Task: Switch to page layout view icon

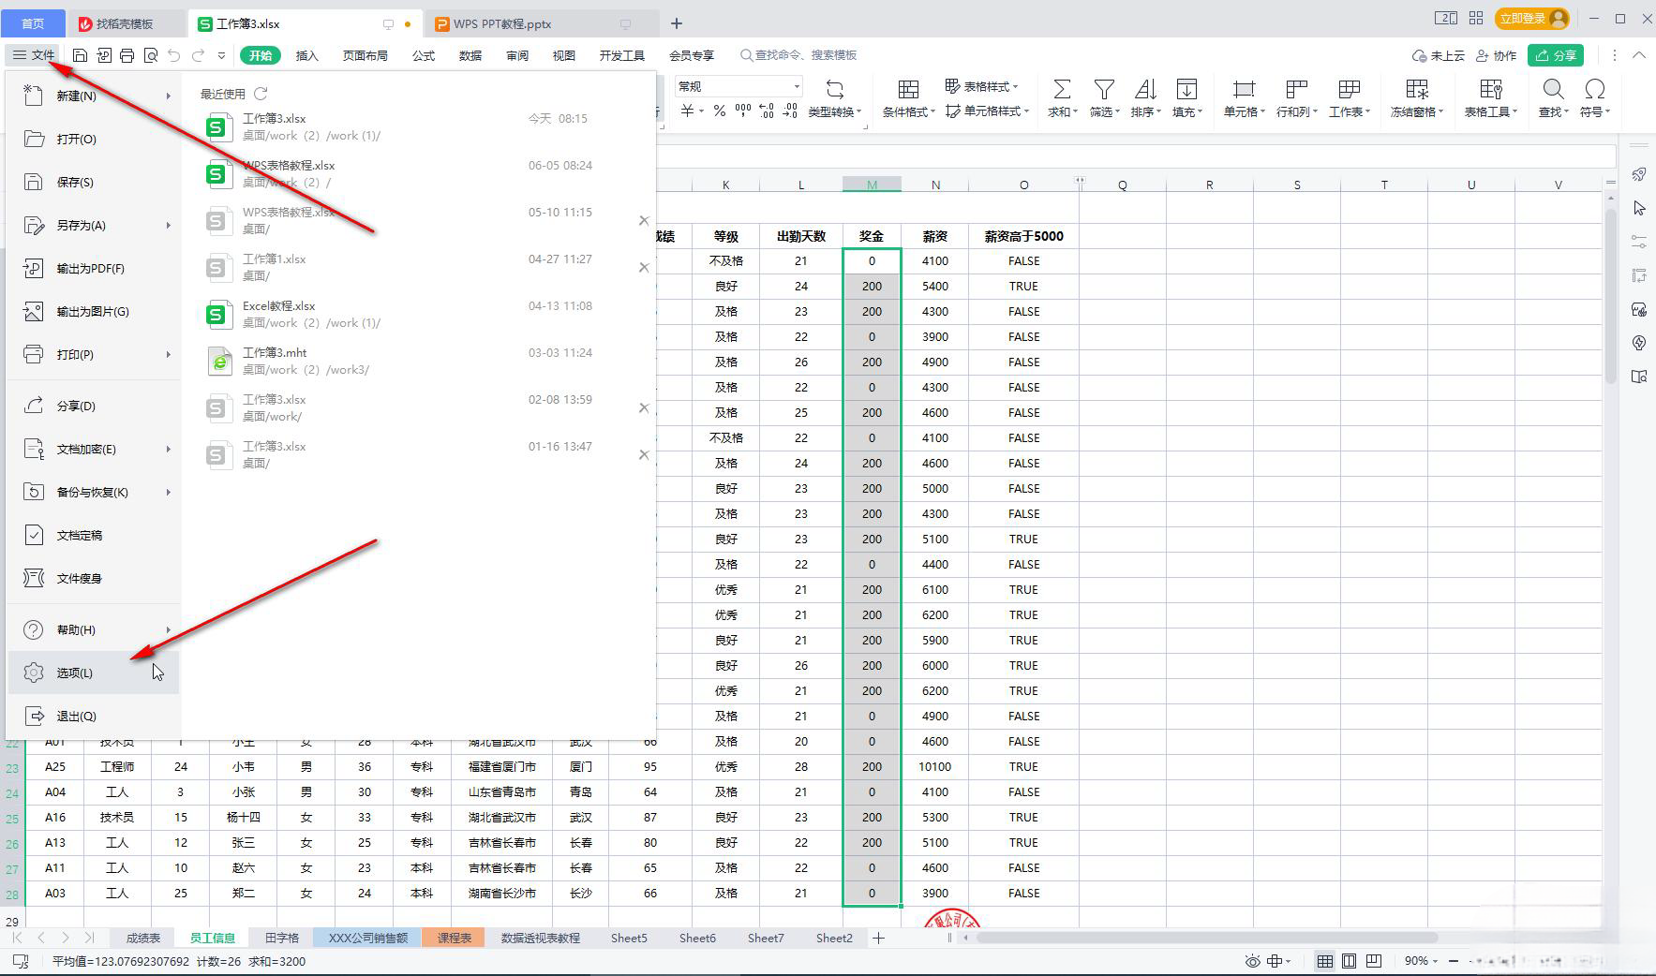Action: (1349, 961)
